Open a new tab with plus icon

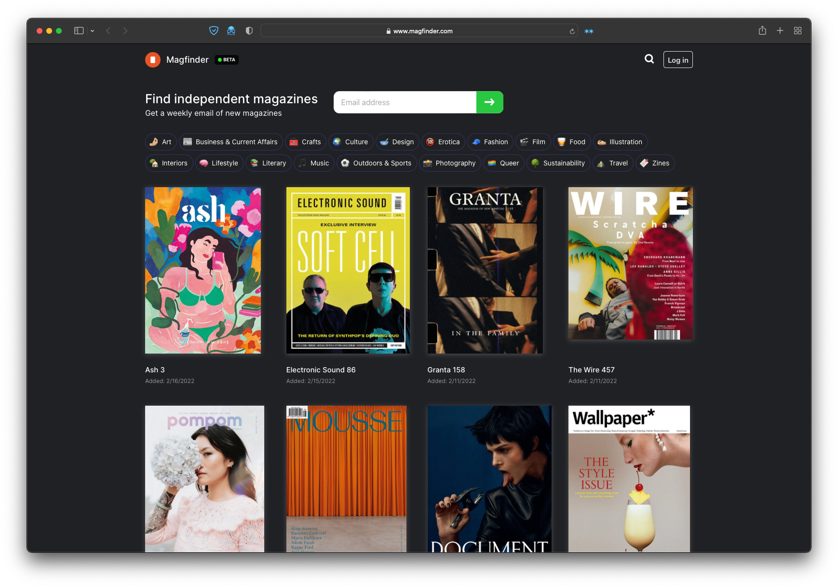pyautogui.click(x=780, y=30)
